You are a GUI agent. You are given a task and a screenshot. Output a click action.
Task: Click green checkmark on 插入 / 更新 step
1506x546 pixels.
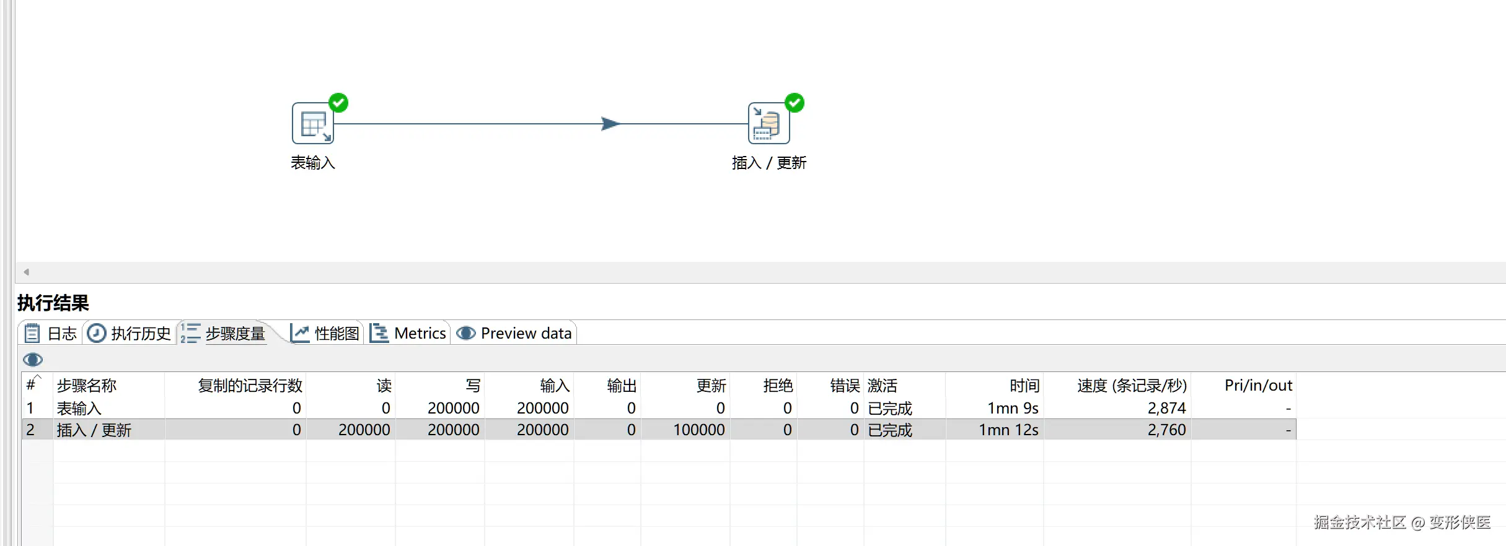pos(795,103)
